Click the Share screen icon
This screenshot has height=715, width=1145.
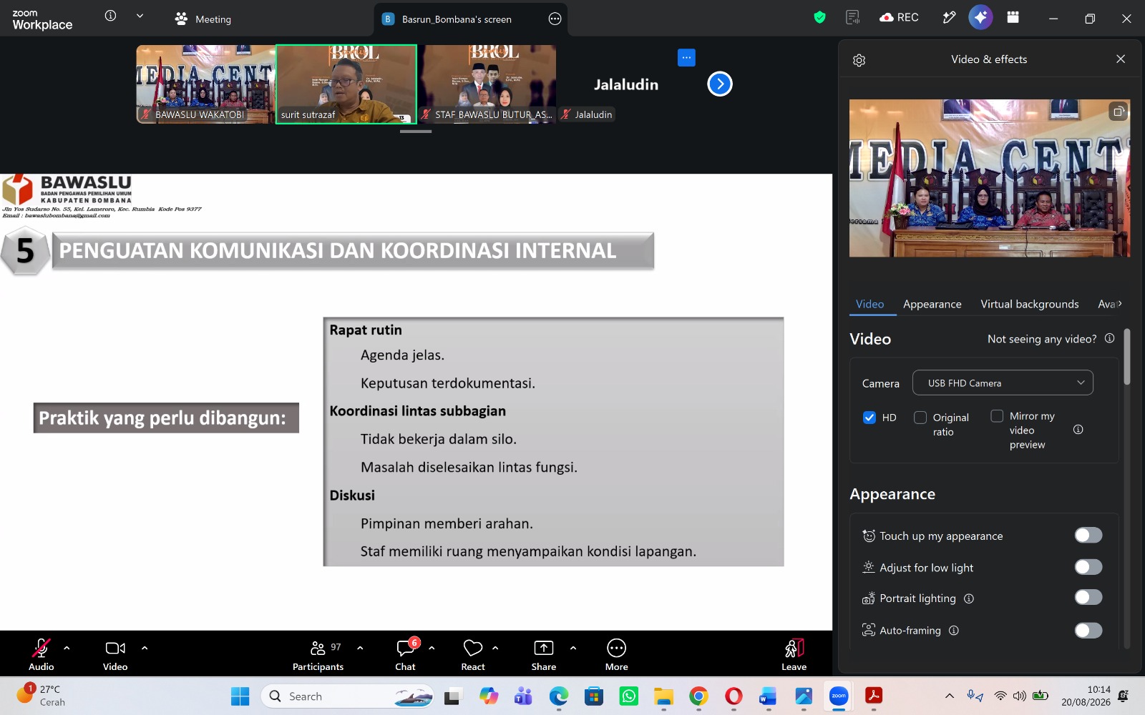[544, 648]
